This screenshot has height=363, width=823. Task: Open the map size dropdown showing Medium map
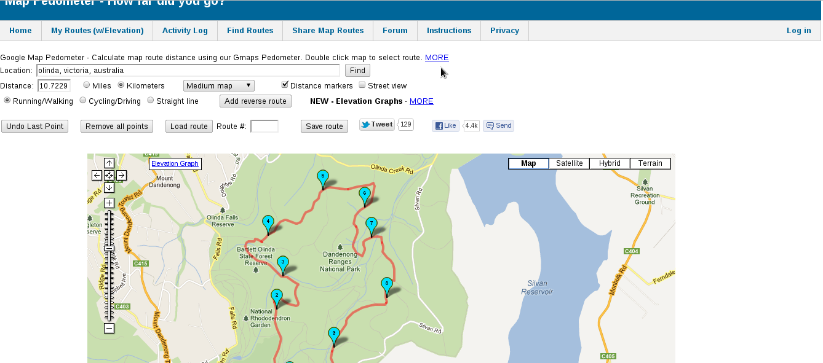[x=218, y=85]
